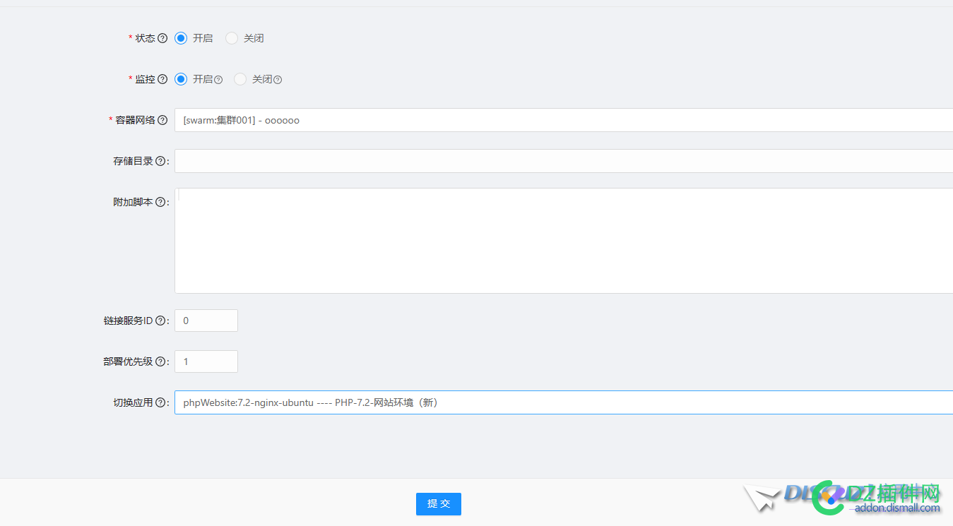Click the 提交 submit button
Screen dimensions: 953x526
coord(439,504)
